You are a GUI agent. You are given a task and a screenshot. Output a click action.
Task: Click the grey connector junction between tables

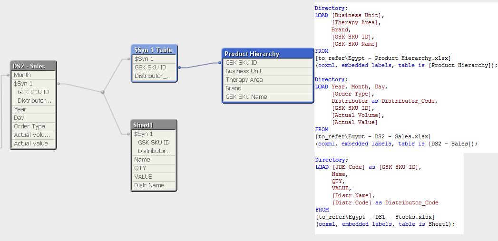(x=103, y=92)
